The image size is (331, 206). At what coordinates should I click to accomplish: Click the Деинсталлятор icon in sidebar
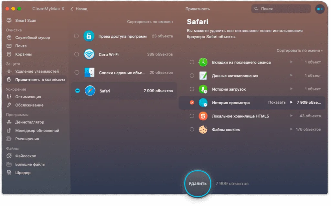pos(9,122)
